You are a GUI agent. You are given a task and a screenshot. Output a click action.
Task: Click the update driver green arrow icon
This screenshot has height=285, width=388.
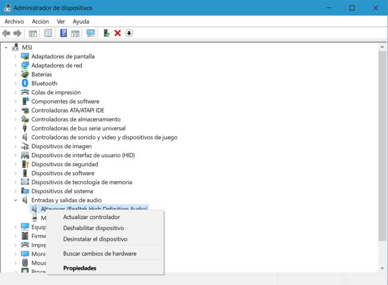(x=106, y=33)
